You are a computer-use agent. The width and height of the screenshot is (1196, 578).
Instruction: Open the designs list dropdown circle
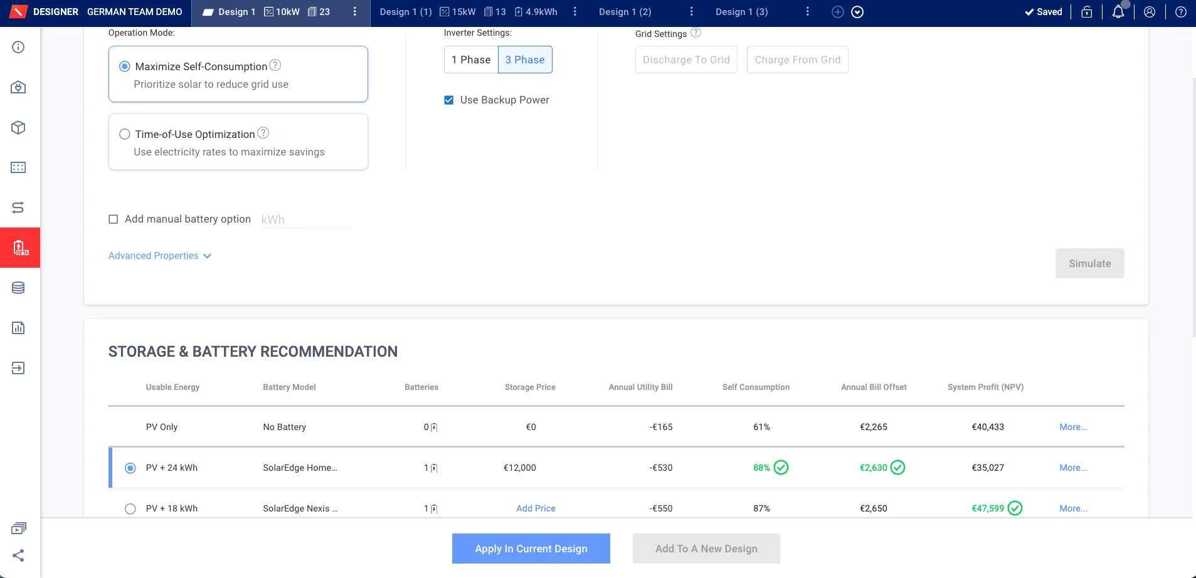click(857, 12)
